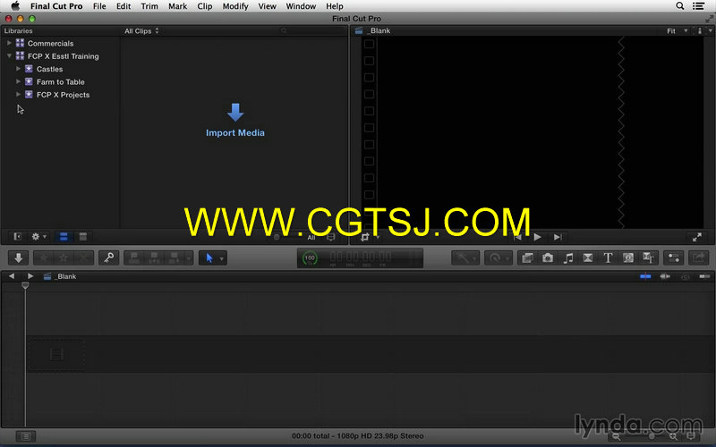The height and width of the screenshot is (447, 716).
Task: Open the Clip menu
Action: point(205,6)
